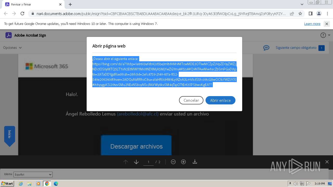
Task: Open Microsoft Edge from taskbar
Action: click(x=56, y=184)
